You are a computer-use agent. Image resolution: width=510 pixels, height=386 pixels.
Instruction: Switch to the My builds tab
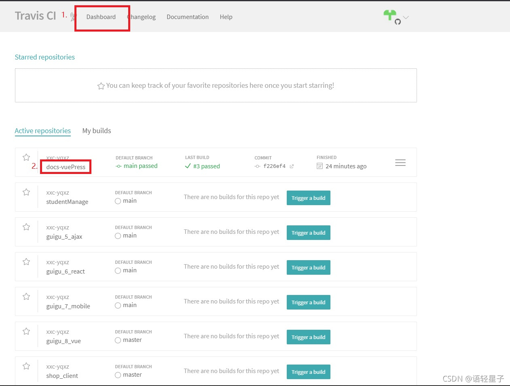pos(97,131)
